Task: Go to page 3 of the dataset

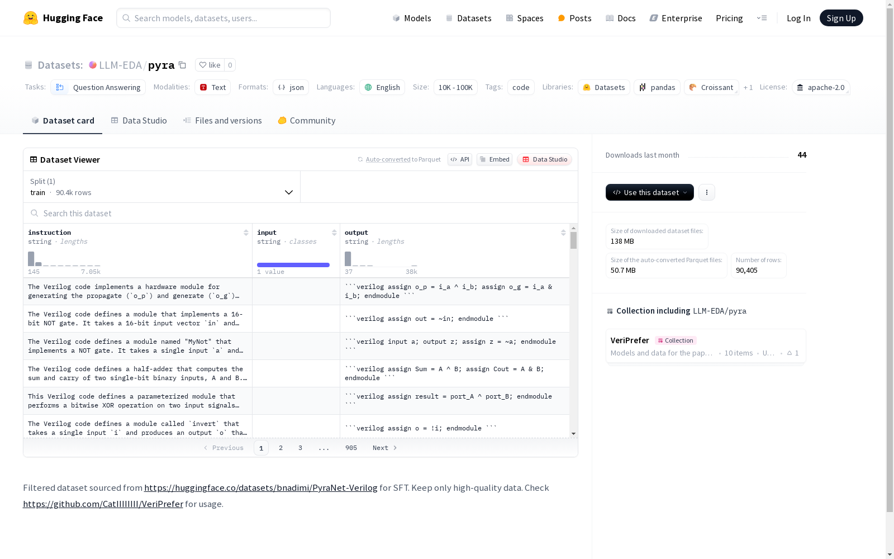Action: click(300, 448)
